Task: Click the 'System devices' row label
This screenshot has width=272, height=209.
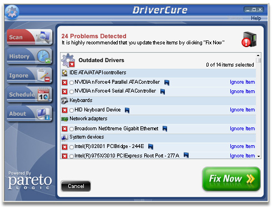Action: point(87,137)
